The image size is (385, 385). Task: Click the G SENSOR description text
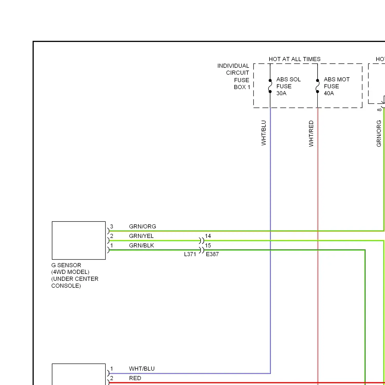(75, 275)
